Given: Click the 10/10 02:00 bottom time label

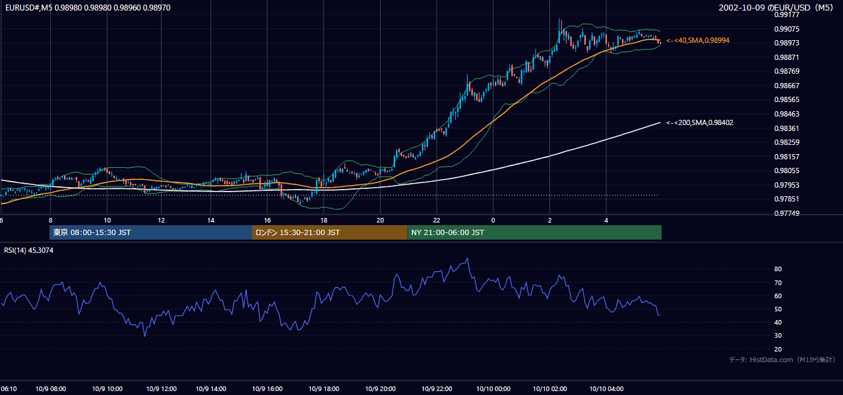Looking at the screenshot, I should click(549, 389).
